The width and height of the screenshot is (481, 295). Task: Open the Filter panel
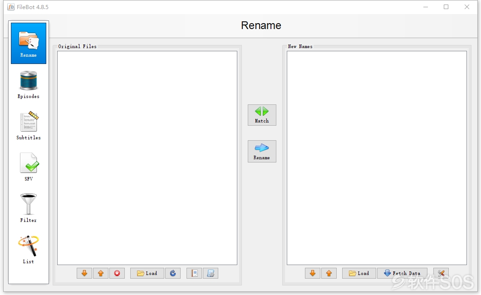(29, 208)
